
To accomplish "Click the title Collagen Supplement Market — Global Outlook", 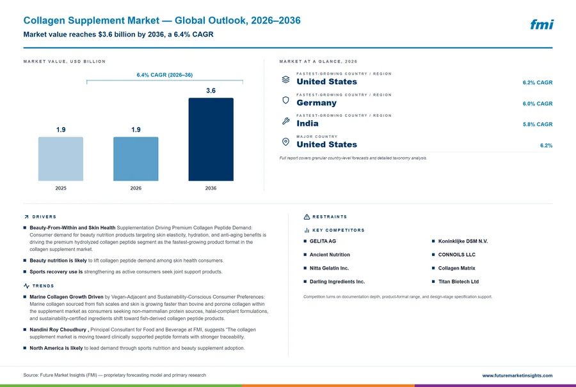I will click(162, 20).
